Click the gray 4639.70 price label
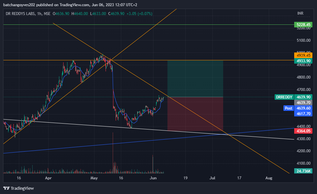This screenshot has width=317, height=194. point(303,103)
